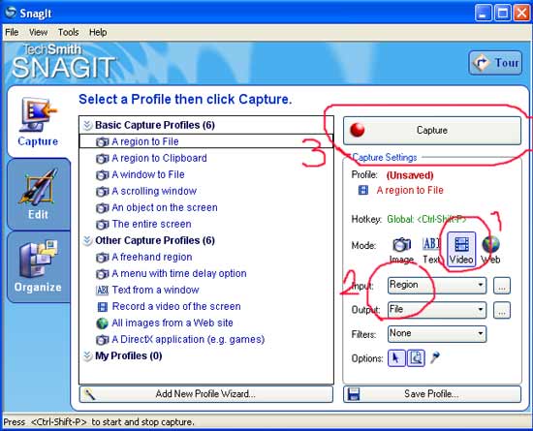This screenshot has height=431, width=533.
Task: Collapse Other Capture Profiles group
Action: pos(87,241)
